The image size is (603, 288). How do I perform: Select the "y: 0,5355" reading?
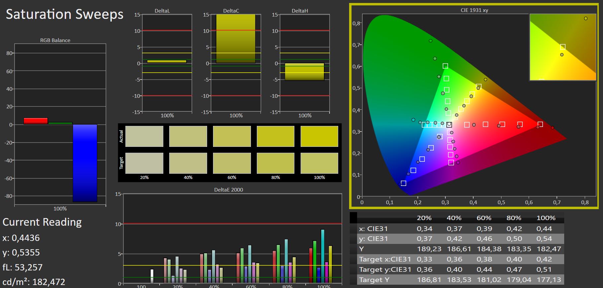pyautogui.click(x=21, y=253)
